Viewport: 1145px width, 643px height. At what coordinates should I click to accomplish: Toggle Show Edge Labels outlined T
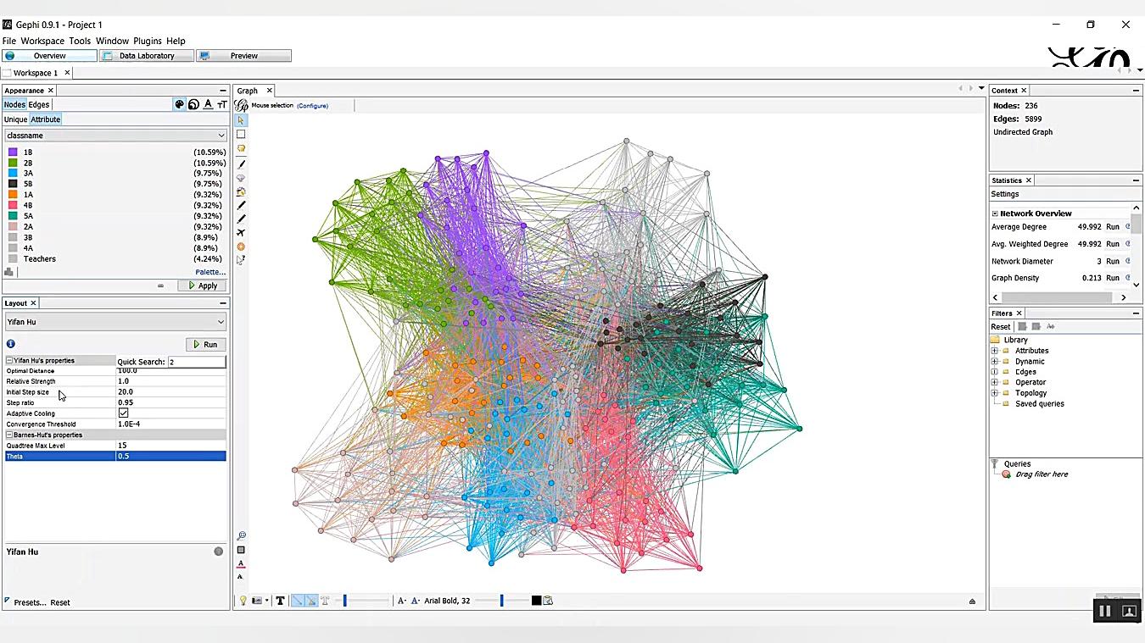(325, 601)
